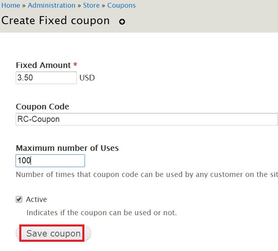Screen dimensions: 278x251
Task: Click into the Coupon Code field
Action: point(147,119)
